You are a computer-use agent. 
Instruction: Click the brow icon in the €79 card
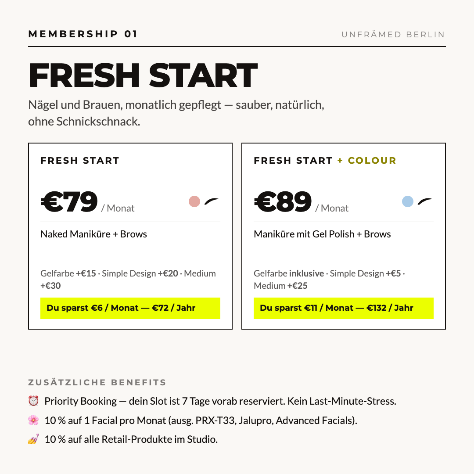[x=212, y=201]
